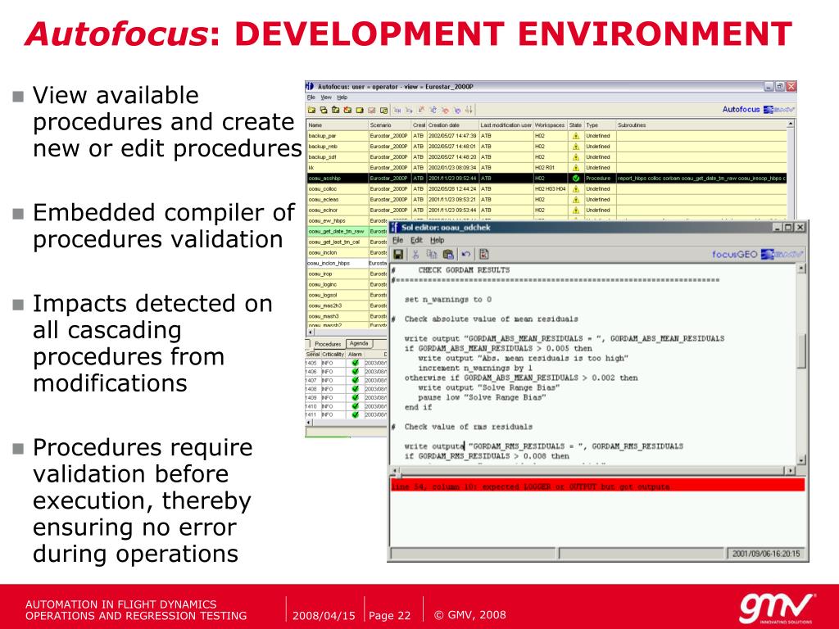Select the ooau_logsol procedure
Viewport: 839px width, 629px height.
(322, 295)
